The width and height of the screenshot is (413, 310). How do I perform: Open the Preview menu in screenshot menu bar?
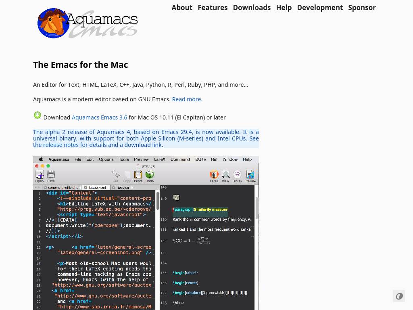point(141,159)
